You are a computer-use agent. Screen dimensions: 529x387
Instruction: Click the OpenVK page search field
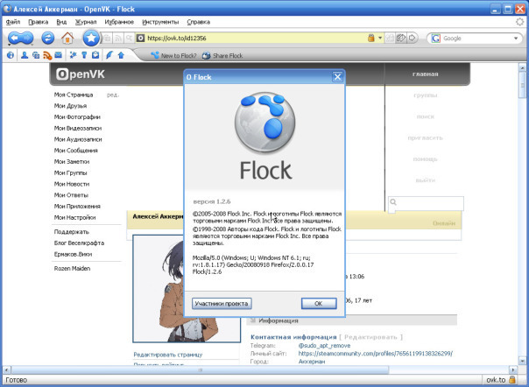coord(427,203)
